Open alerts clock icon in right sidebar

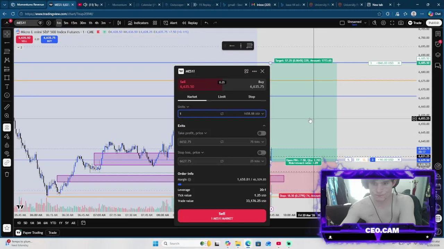438,44
